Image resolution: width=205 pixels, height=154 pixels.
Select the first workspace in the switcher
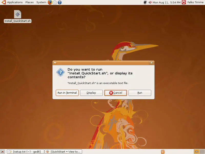pos(197,152)
